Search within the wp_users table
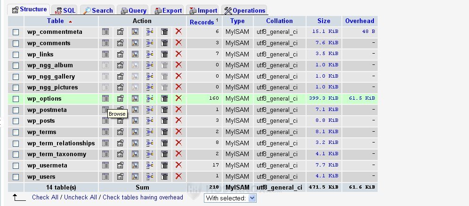Image resolution: width=469 pixels, height=206 pixels. tap(135, 177)
